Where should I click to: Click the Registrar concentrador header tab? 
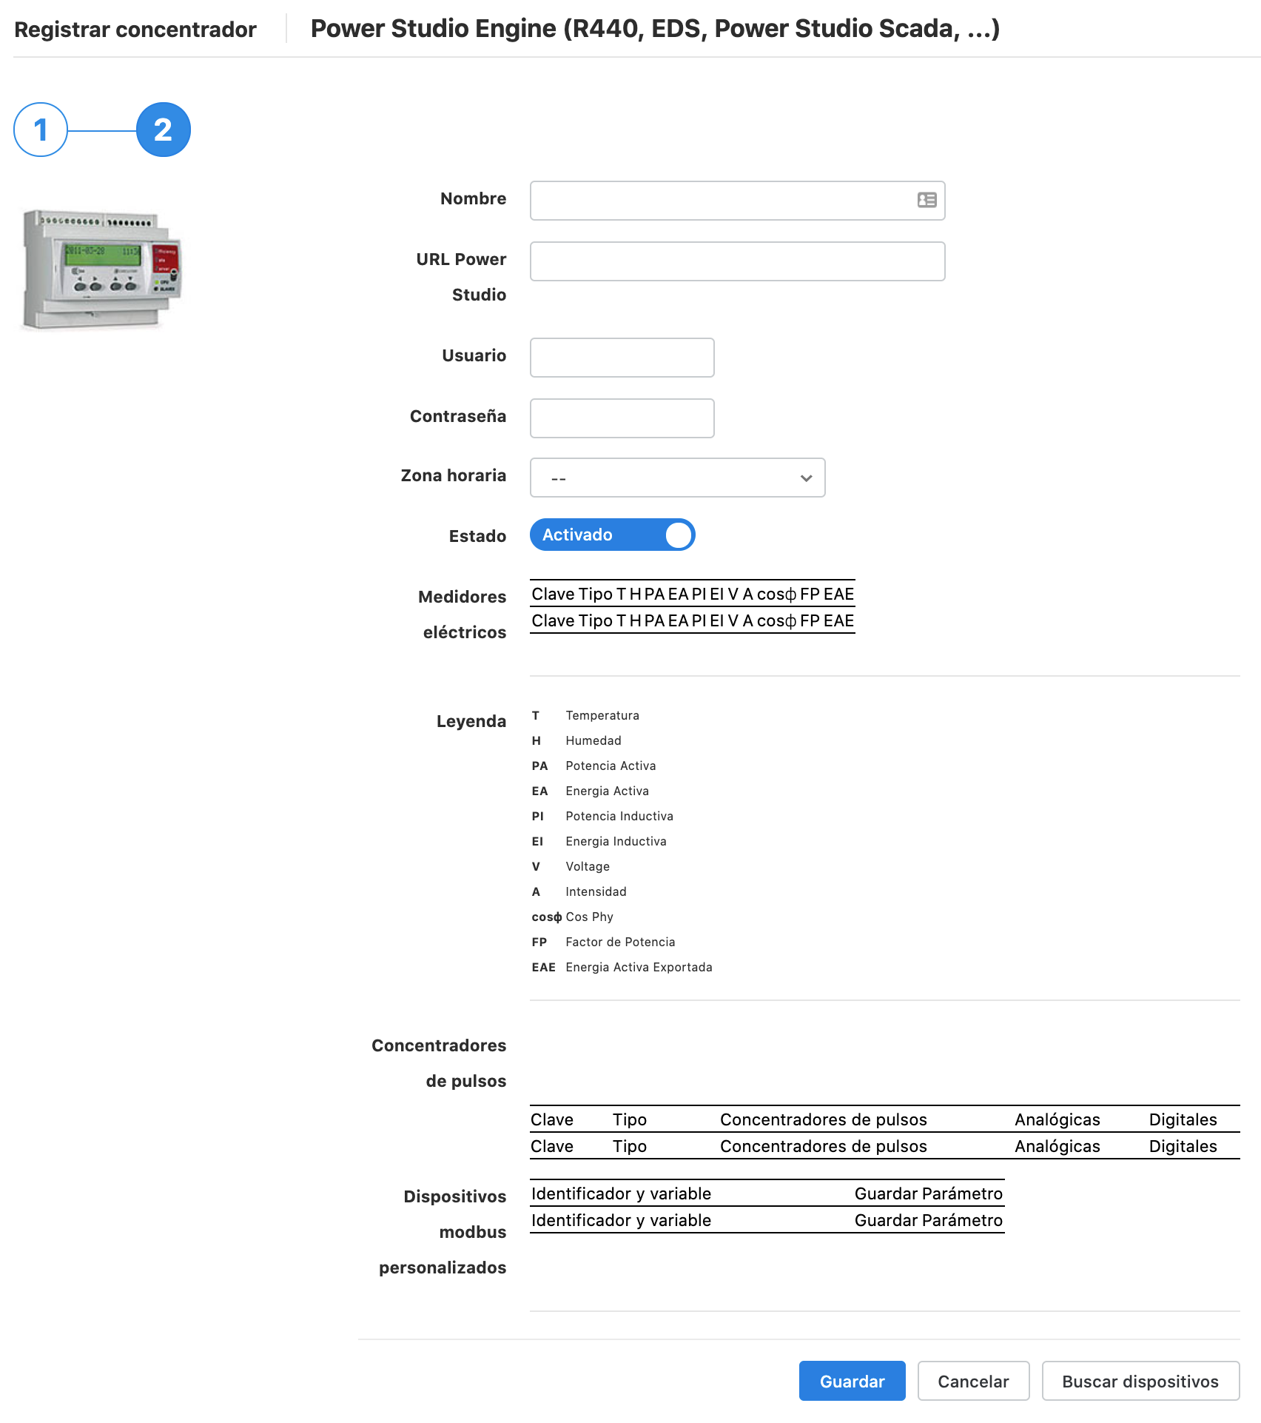pos(135,30)
